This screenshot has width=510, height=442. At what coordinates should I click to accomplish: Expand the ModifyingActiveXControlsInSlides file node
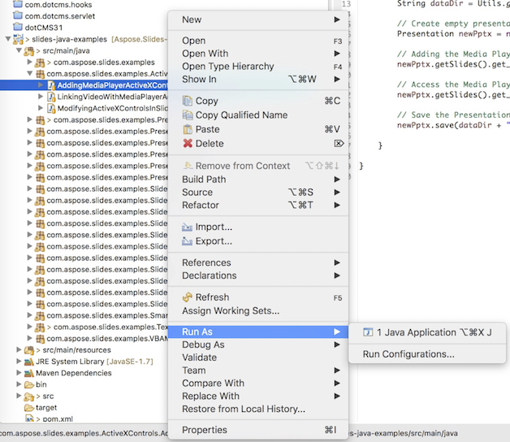point(41,108)
